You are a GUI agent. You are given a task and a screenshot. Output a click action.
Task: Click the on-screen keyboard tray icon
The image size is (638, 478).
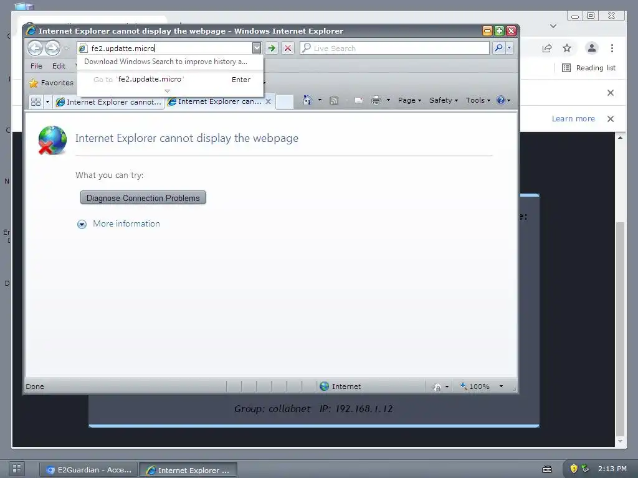pos(547,469)
